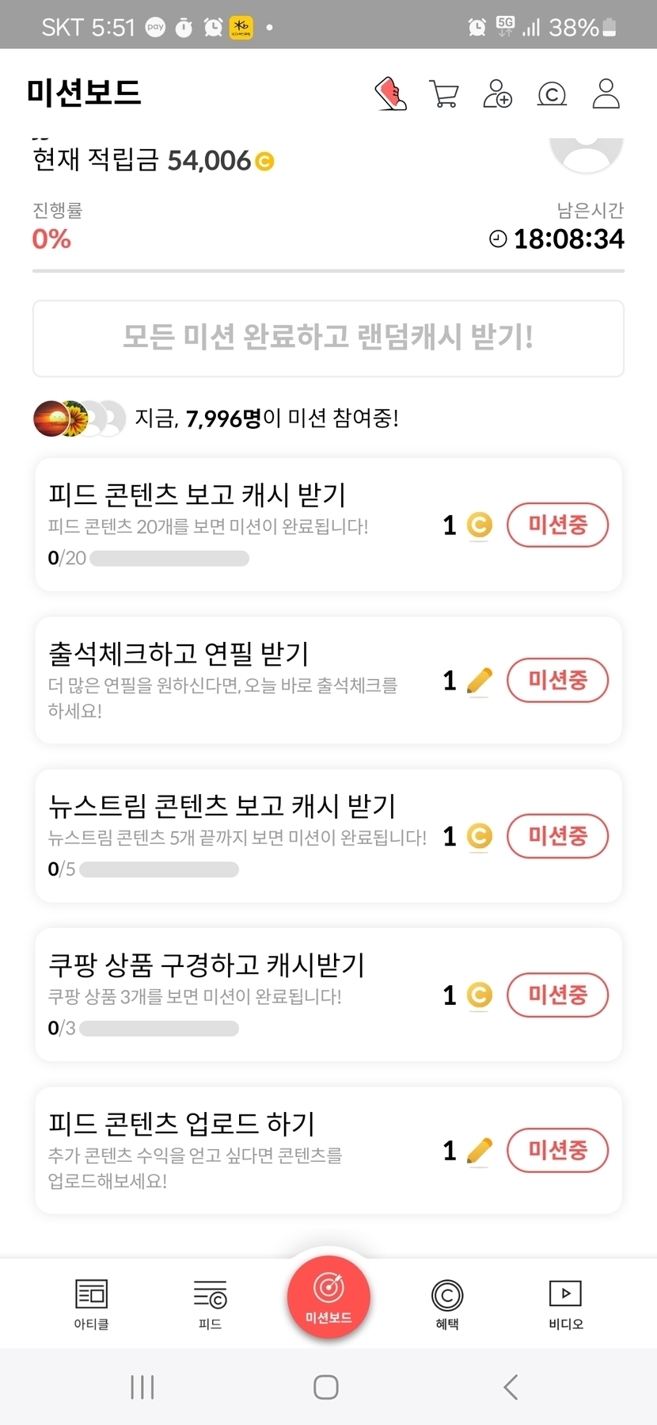Switch to the 피드 tab
The image size is (657, 1425).
tap(210, 1303)
